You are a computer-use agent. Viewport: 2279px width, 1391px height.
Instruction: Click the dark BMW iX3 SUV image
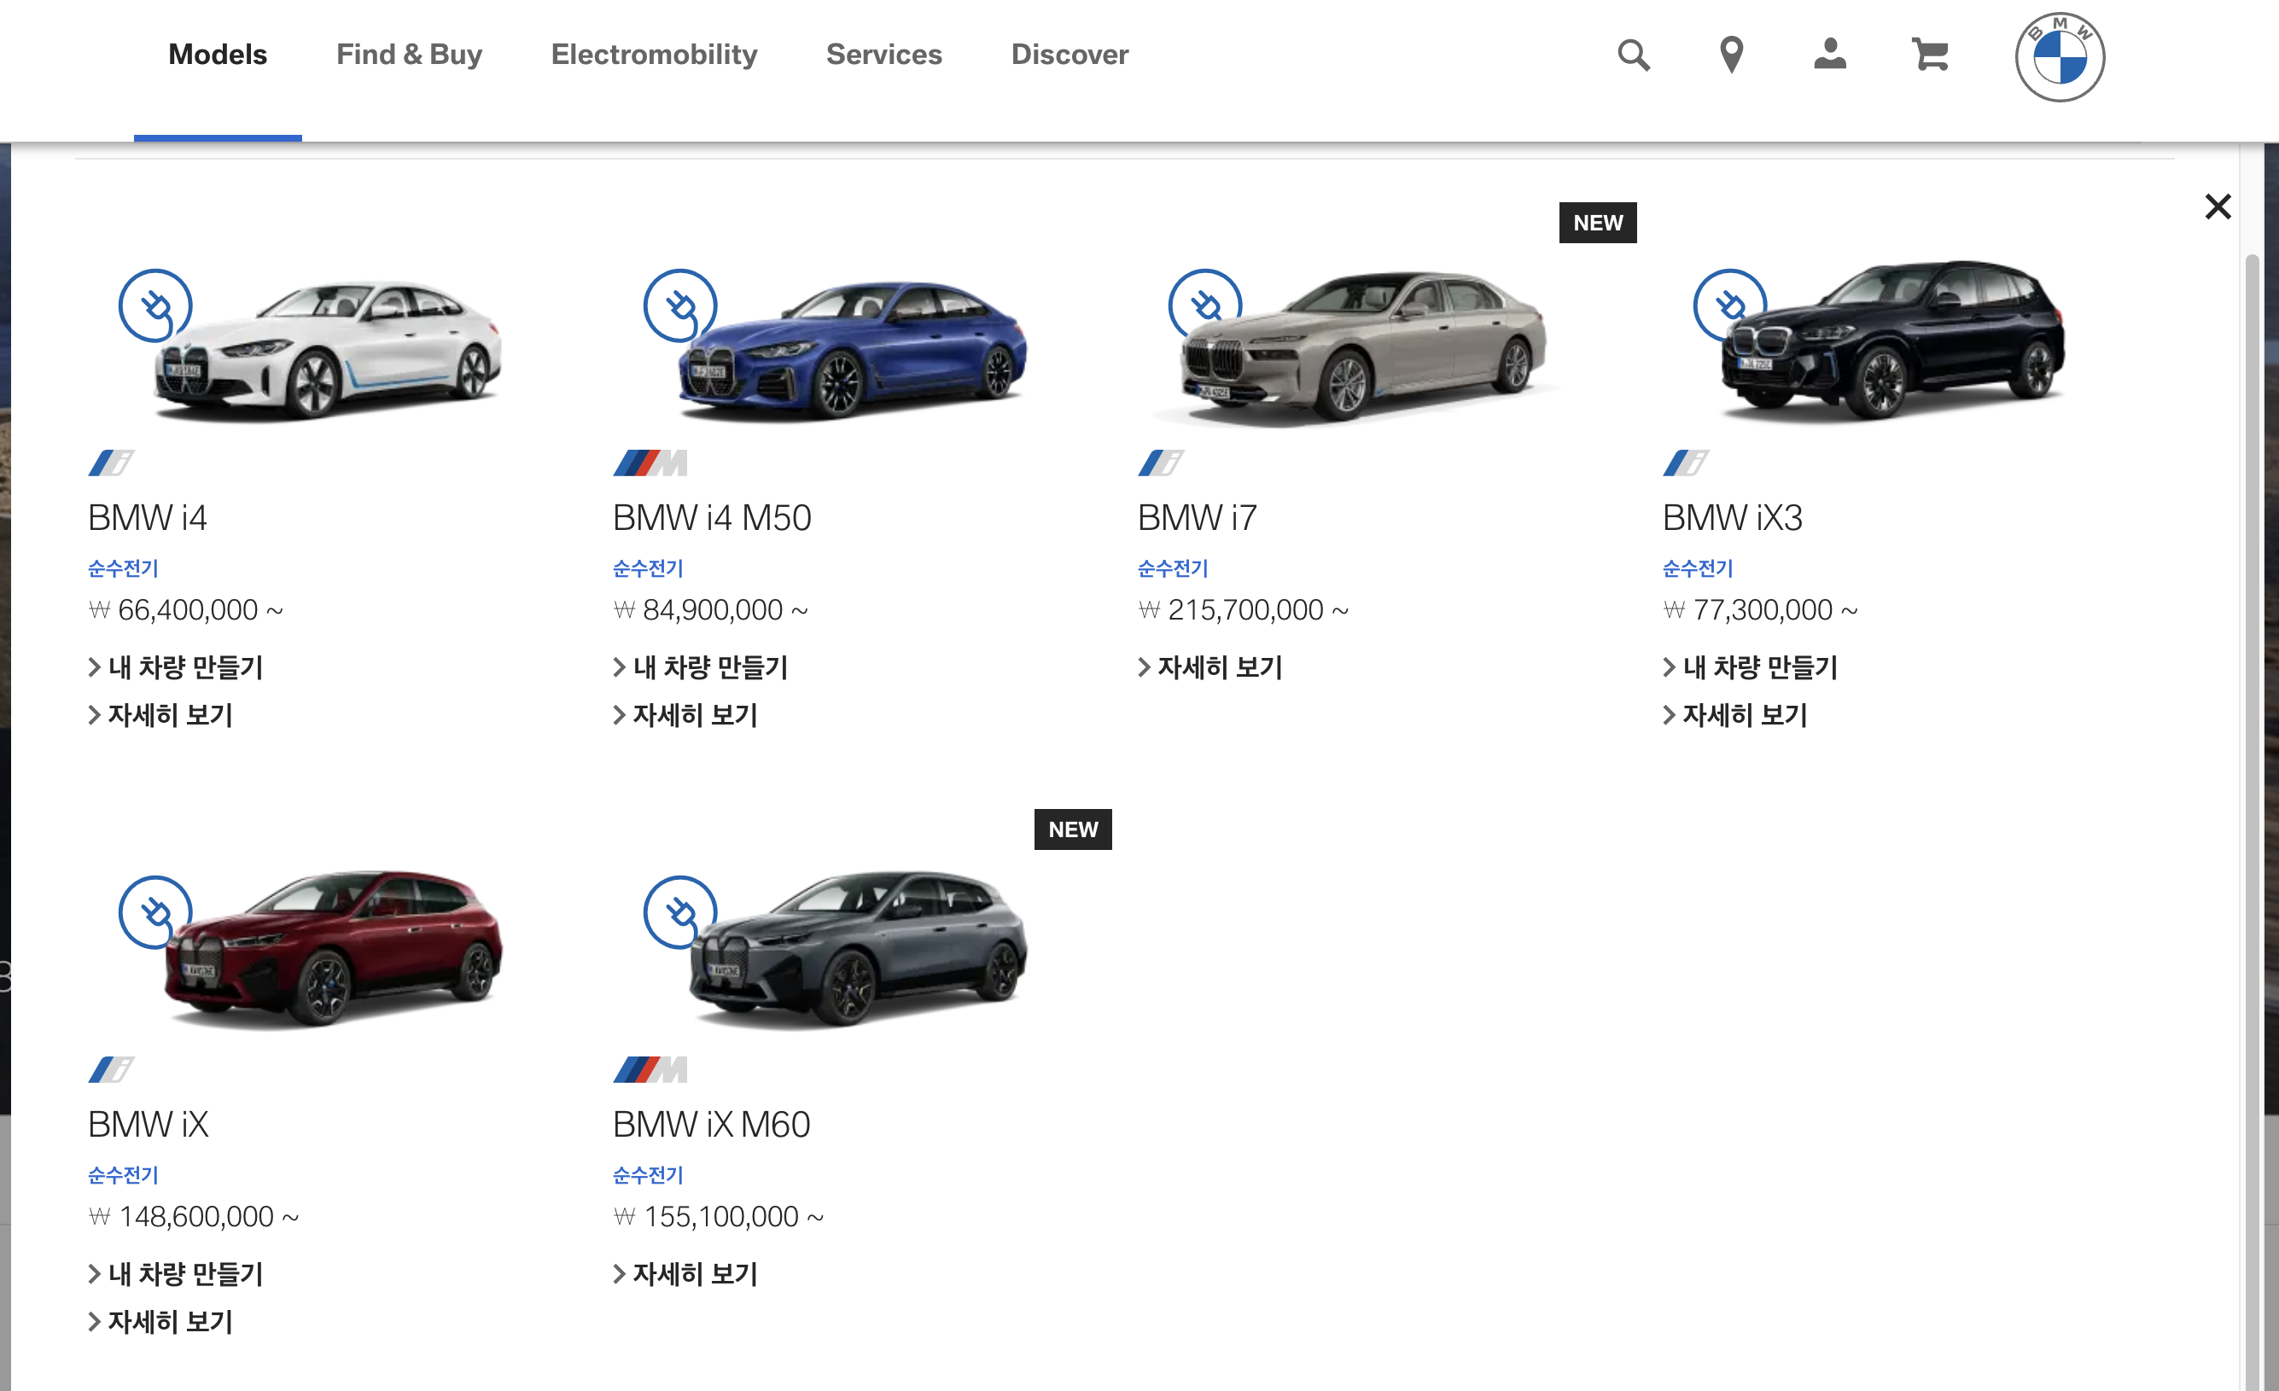pyautogui.click(x=1892, y=340)
